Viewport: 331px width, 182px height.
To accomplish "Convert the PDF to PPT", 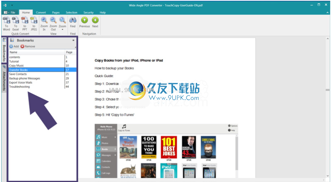I will tap(25, 24).
